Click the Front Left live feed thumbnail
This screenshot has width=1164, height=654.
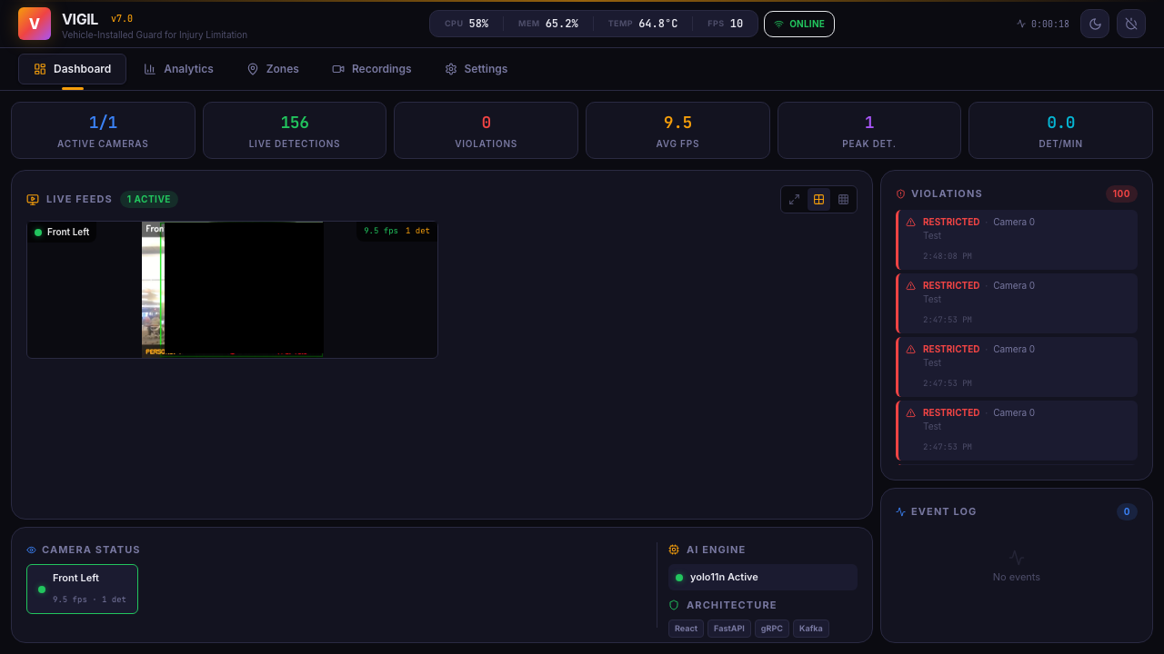232,290
